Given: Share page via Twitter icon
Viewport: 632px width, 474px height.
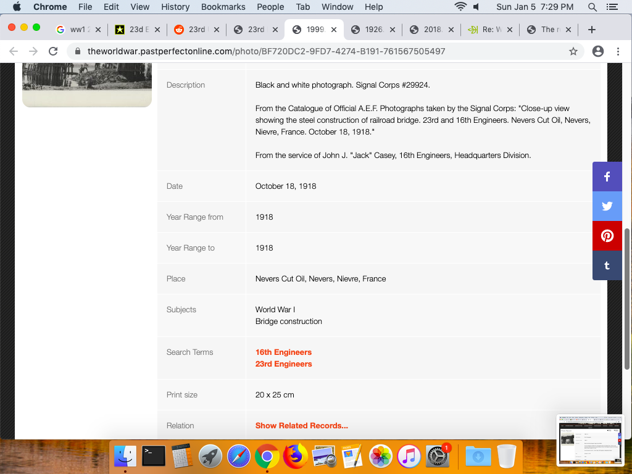Looking at the screenshot, I should coord(607,206).
